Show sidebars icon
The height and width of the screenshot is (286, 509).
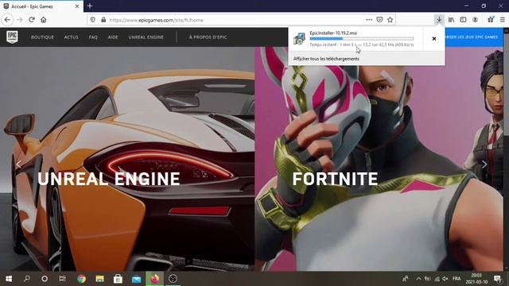463,20
